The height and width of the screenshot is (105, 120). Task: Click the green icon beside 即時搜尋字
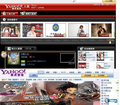click(4, 20)
